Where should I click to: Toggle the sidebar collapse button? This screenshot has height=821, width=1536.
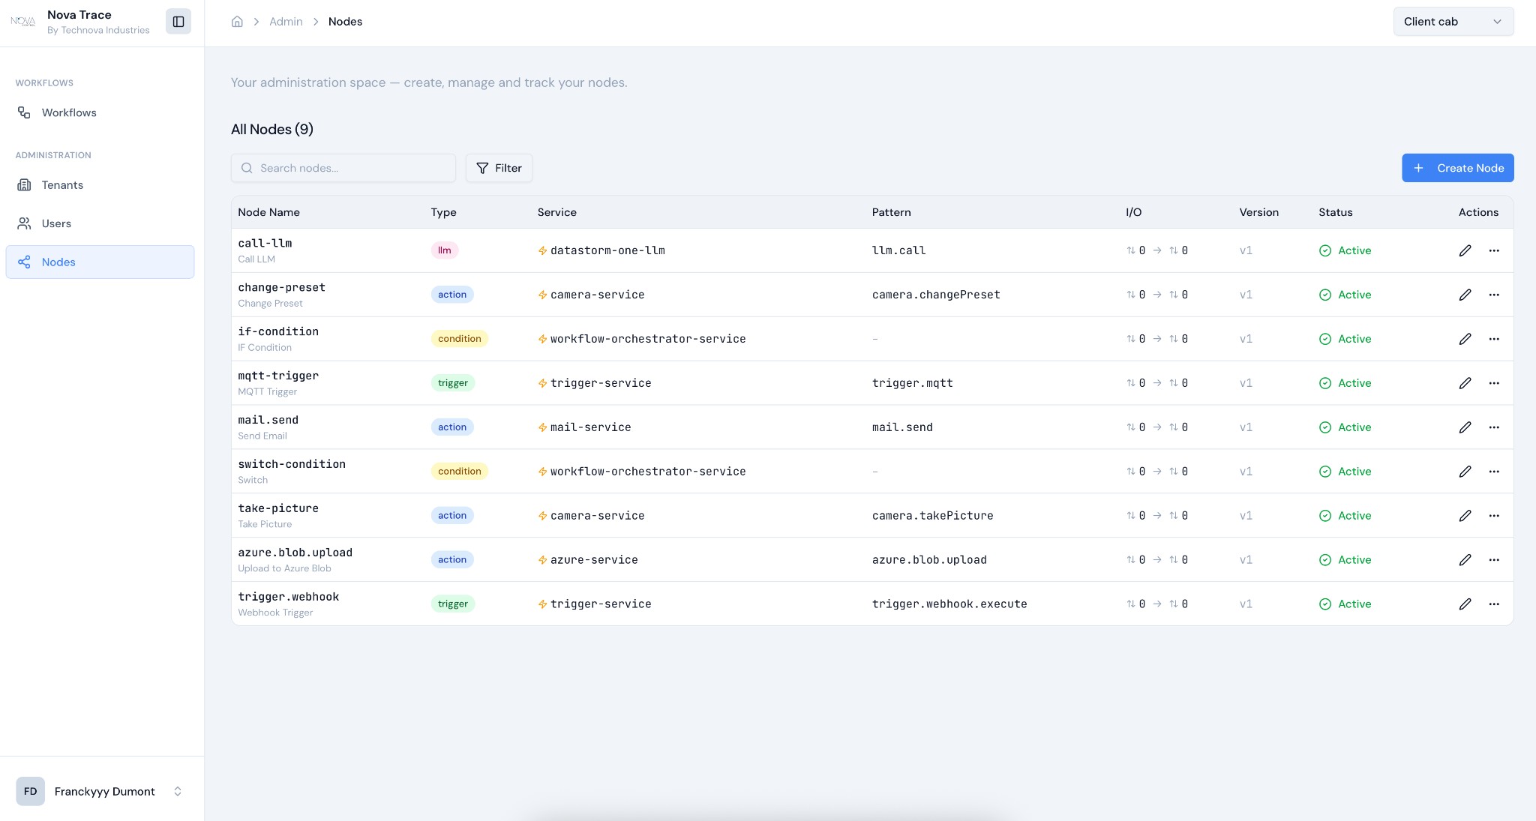pos(178,21)
